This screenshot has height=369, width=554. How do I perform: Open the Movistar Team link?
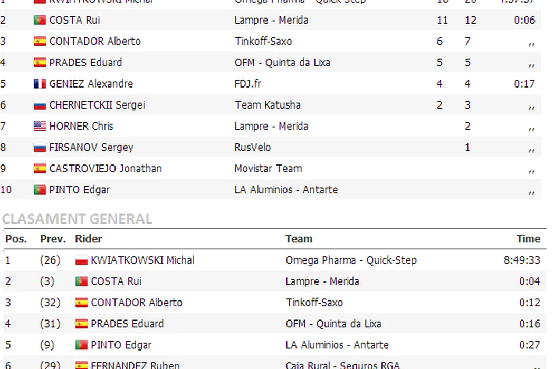tap(268, 169)
